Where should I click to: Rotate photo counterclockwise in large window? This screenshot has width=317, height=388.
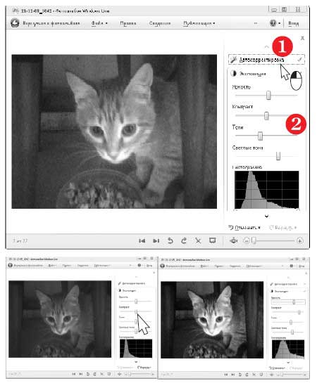click(170, 240)
